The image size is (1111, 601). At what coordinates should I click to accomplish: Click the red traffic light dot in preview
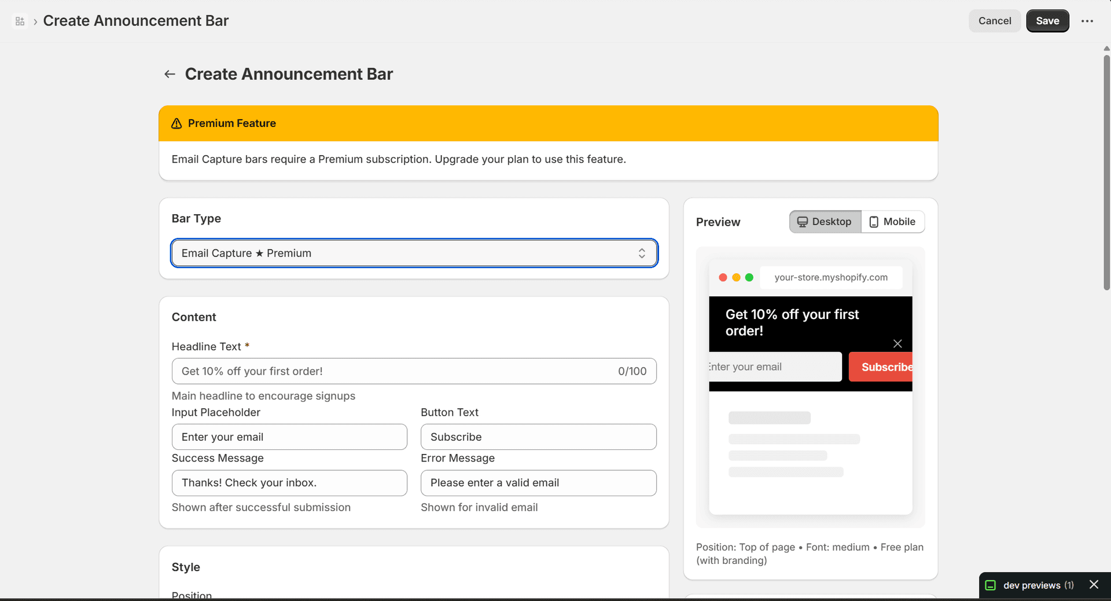[x=723, y=277]
